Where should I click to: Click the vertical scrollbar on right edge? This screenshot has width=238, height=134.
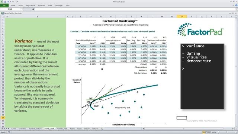237,71
